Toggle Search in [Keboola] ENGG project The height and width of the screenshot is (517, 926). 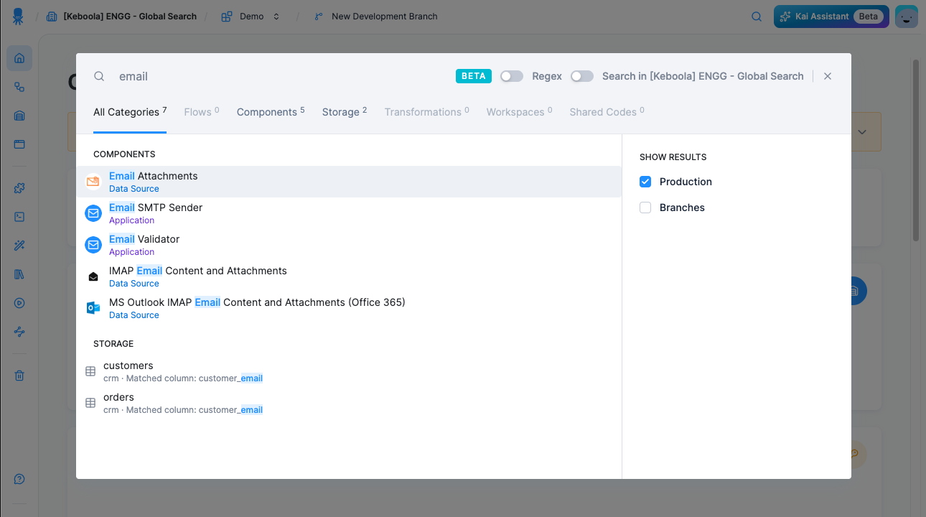(582, 76)
